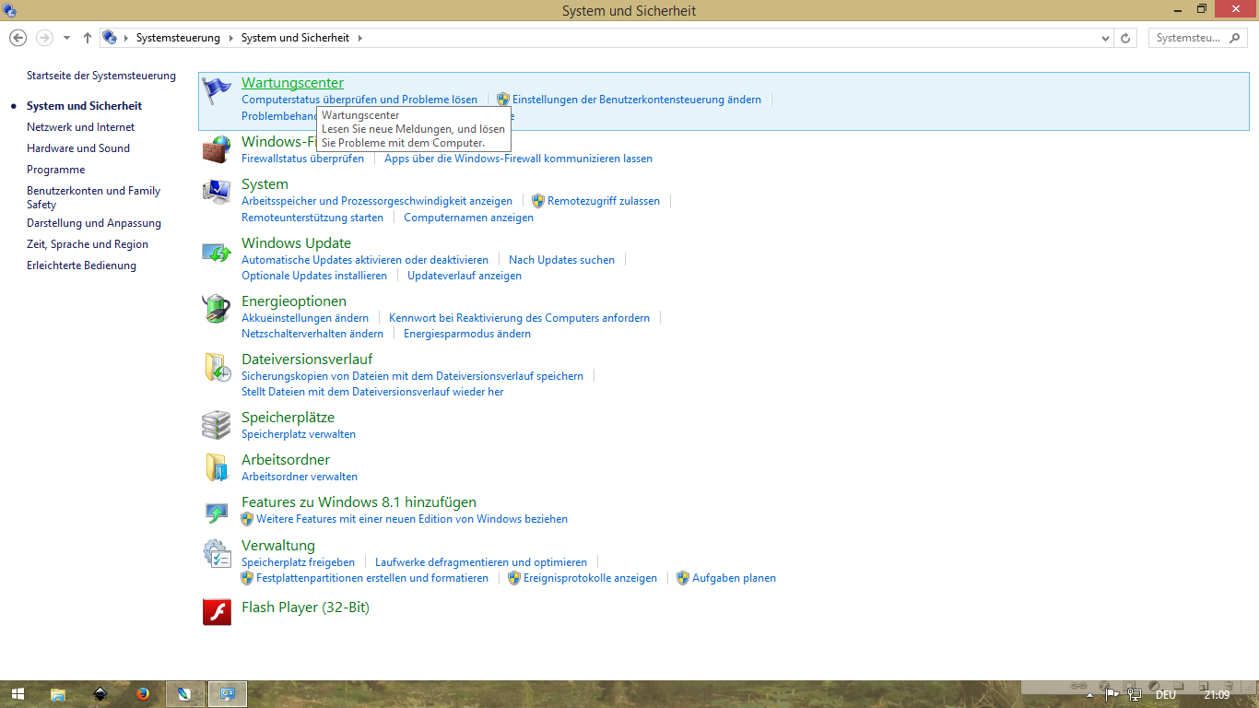The width and height of the screenshot is (1259, 708).
Task: Click the Flash Player icon
Action: 217,611
